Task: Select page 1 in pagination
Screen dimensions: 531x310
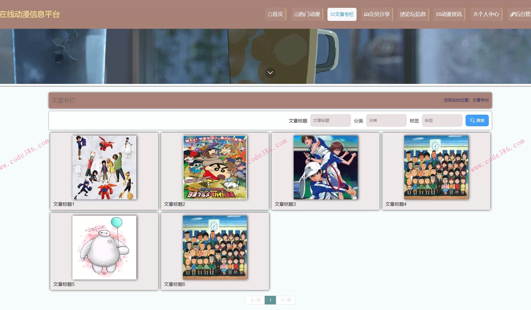Action: [x=270, y=300]
